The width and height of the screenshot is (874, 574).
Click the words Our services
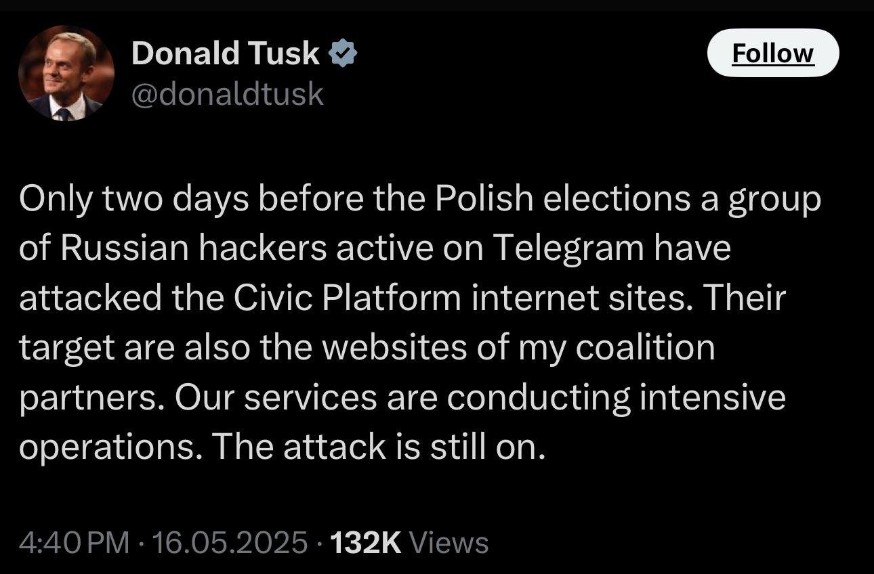point(276,397)
